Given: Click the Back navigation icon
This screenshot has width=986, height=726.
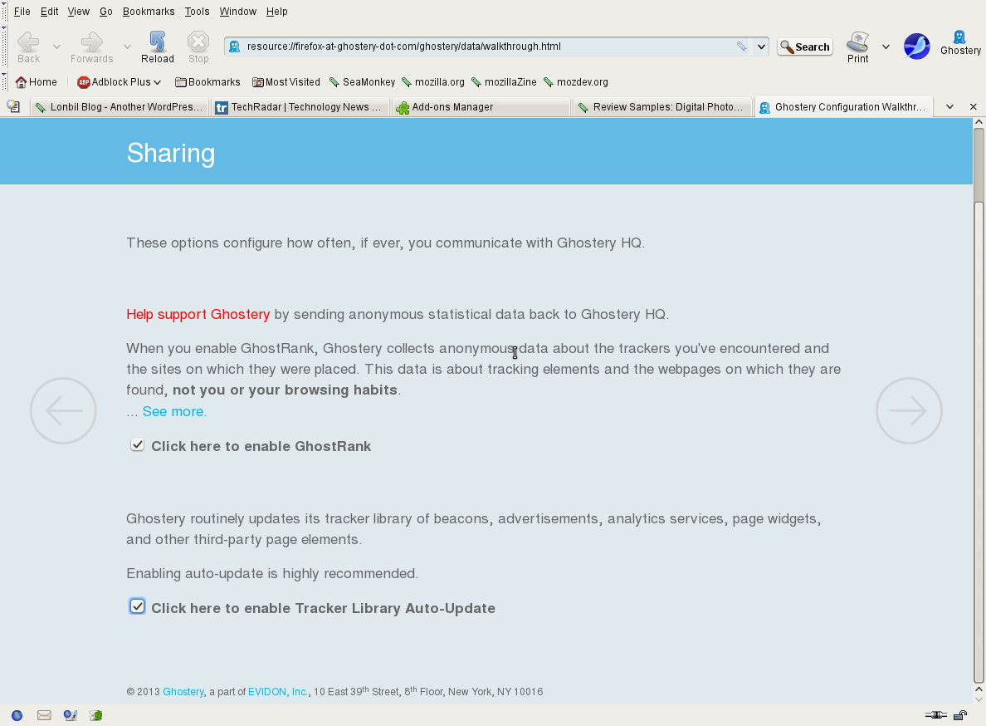Looking at the screenshot, I should [28, 42].
